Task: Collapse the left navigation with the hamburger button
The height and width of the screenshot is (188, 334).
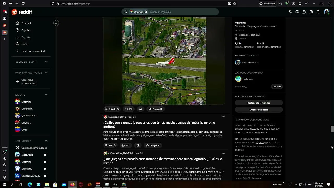Action: (x=56, y=23)
